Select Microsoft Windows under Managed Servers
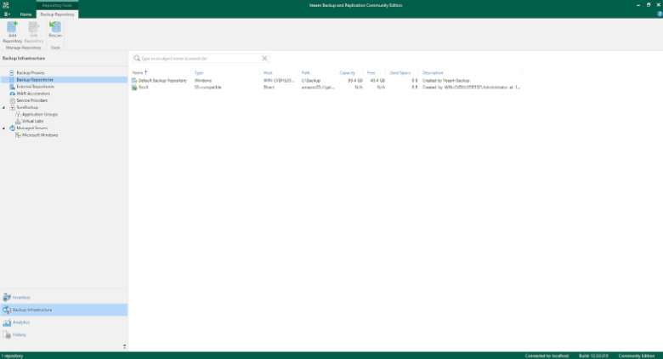663x359 pixels. tap(40, 135)
